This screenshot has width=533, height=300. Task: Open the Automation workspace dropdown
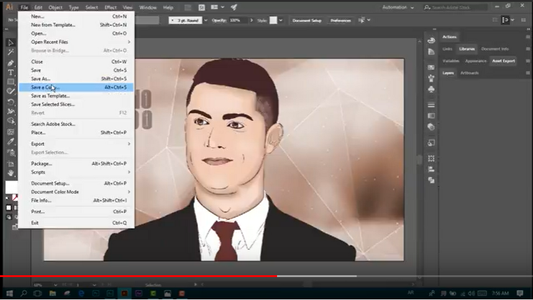pos(398,7)
